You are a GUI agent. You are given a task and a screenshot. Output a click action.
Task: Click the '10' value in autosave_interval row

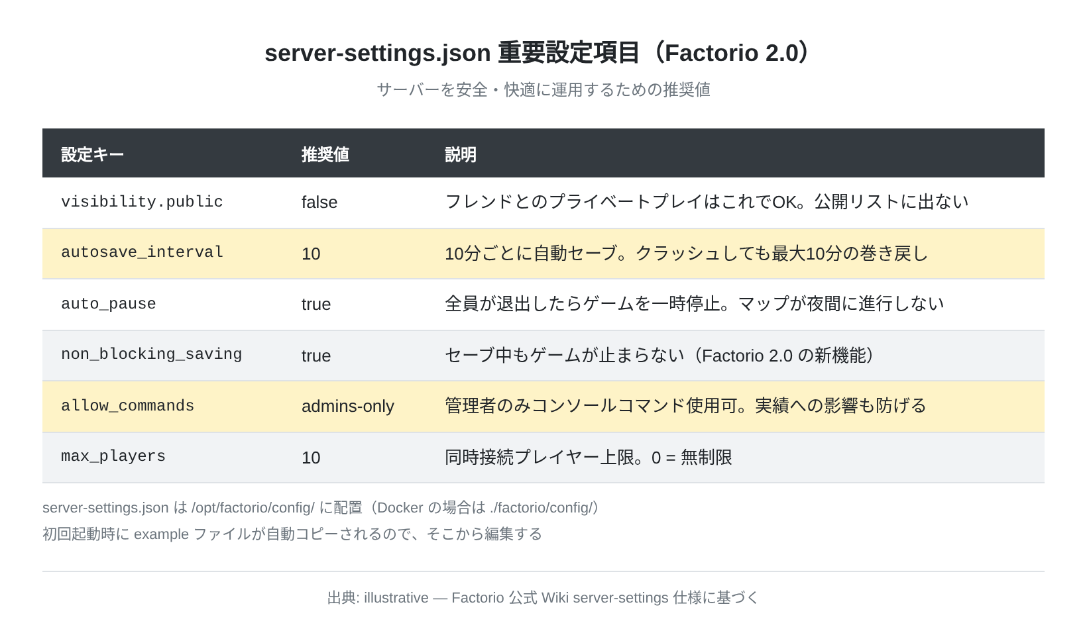click(311, 254)
